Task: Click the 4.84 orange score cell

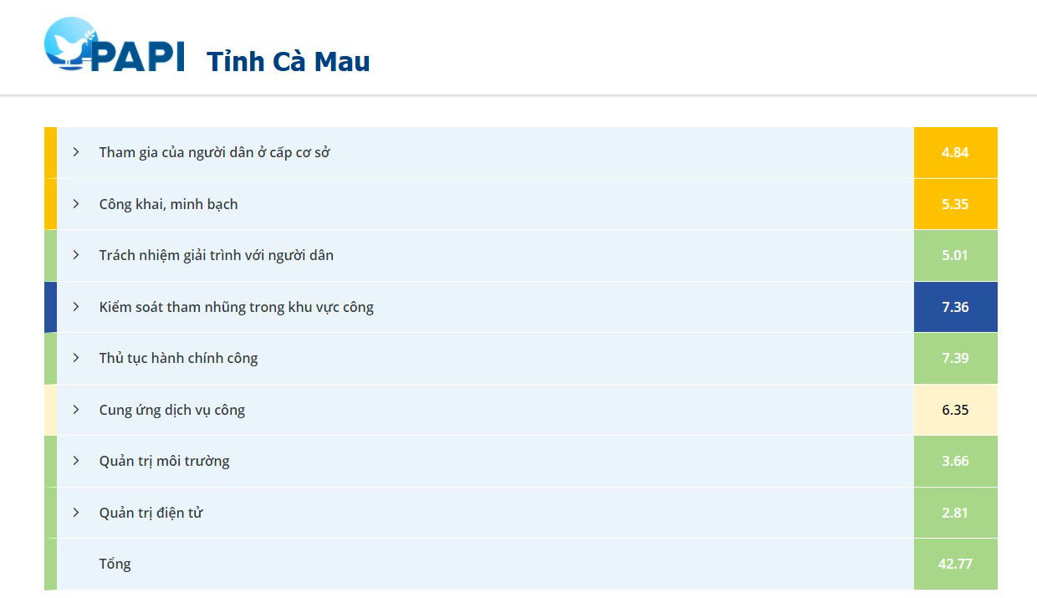Action: pos(955,152)
